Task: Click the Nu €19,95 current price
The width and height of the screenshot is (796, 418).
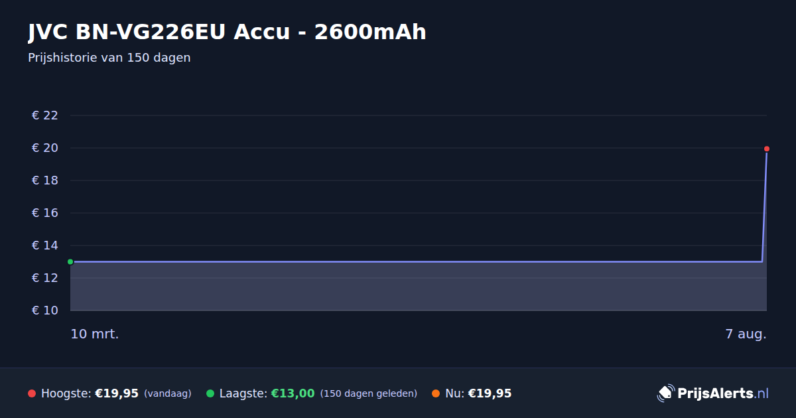Action: click(x=490, y=393)
